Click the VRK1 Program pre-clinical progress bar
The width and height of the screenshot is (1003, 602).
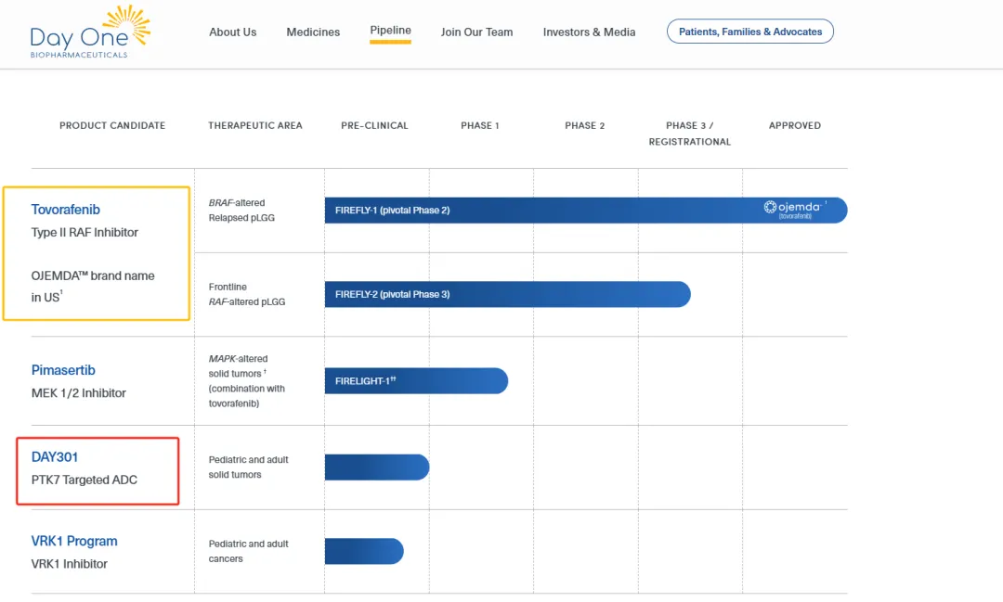(x=363, y=551)
